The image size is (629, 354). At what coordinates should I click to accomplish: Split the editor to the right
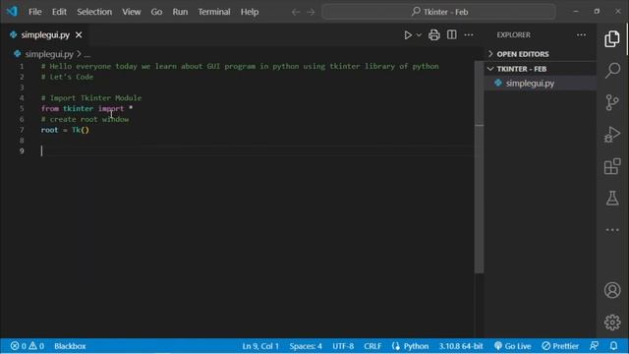coord(452,35)
